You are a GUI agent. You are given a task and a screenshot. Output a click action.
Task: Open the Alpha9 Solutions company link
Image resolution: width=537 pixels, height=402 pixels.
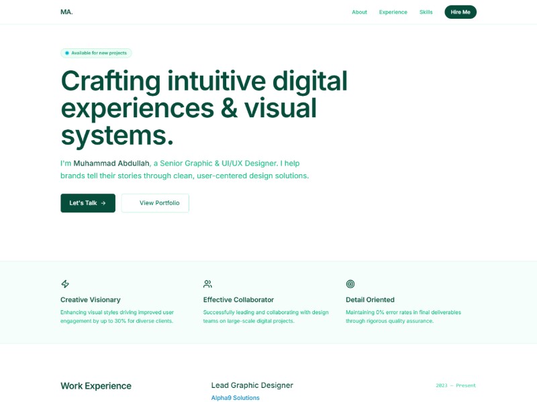[235, 398]
